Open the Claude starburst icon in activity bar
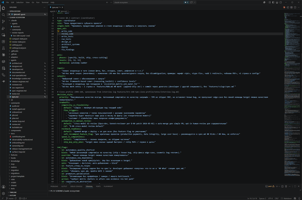Screen dimensions: 302x200 coord(3,55)
